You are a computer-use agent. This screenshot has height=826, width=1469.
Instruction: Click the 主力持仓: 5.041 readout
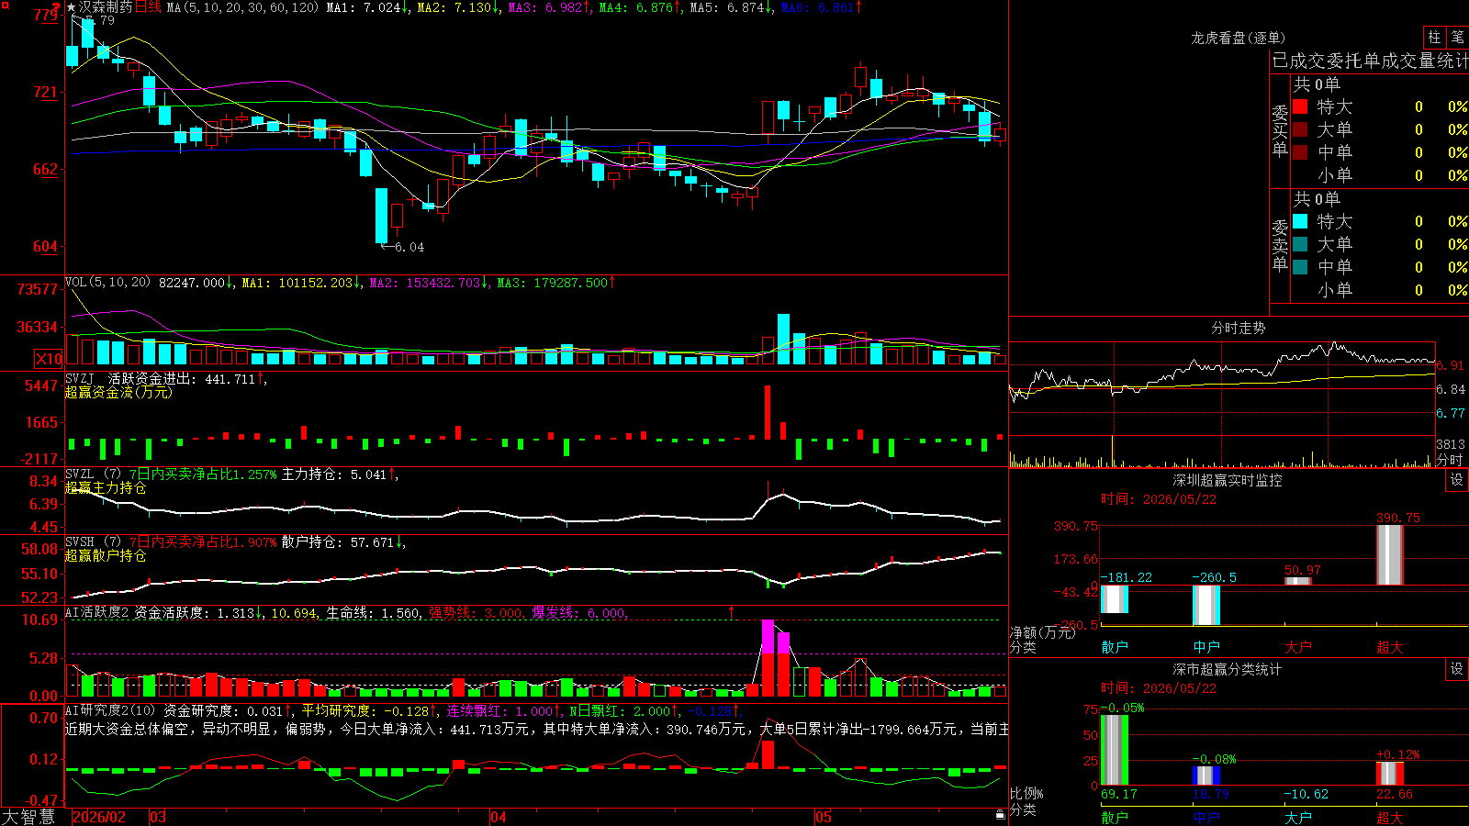[x=334, y=474]
